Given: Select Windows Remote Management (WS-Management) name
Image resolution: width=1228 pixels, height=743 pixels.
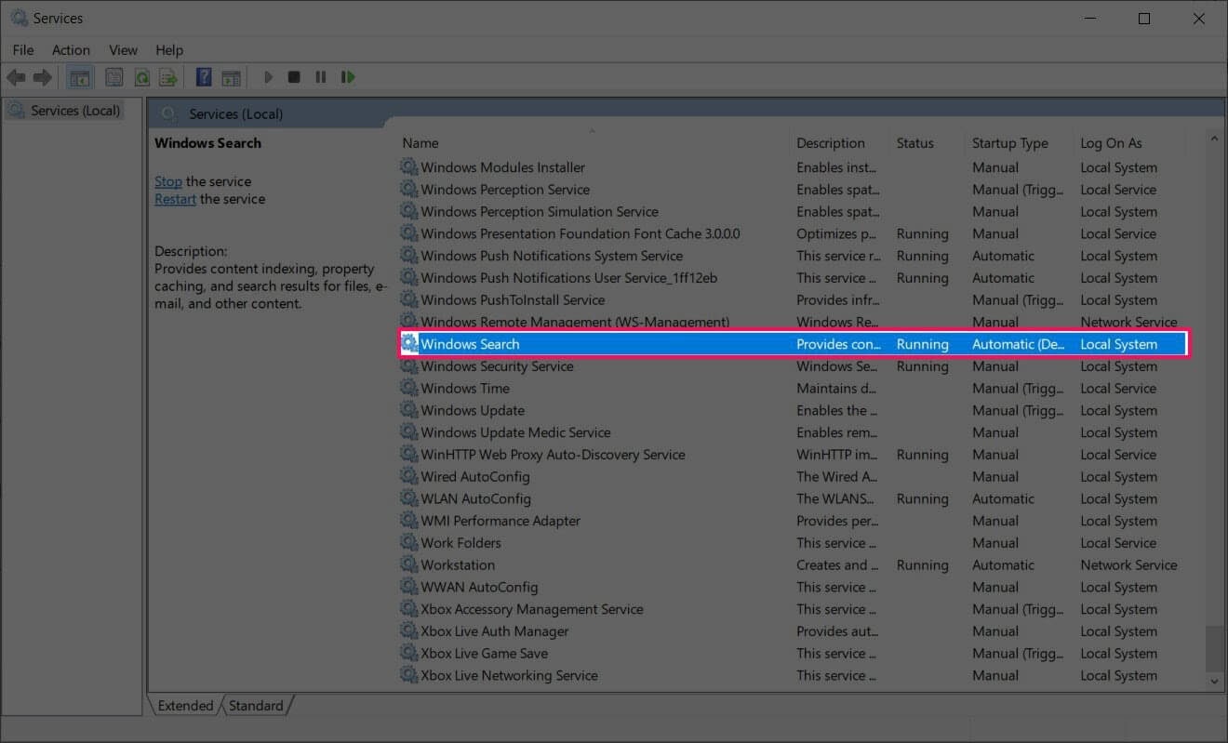Looking at the screenshot, I should click(575, 323).
